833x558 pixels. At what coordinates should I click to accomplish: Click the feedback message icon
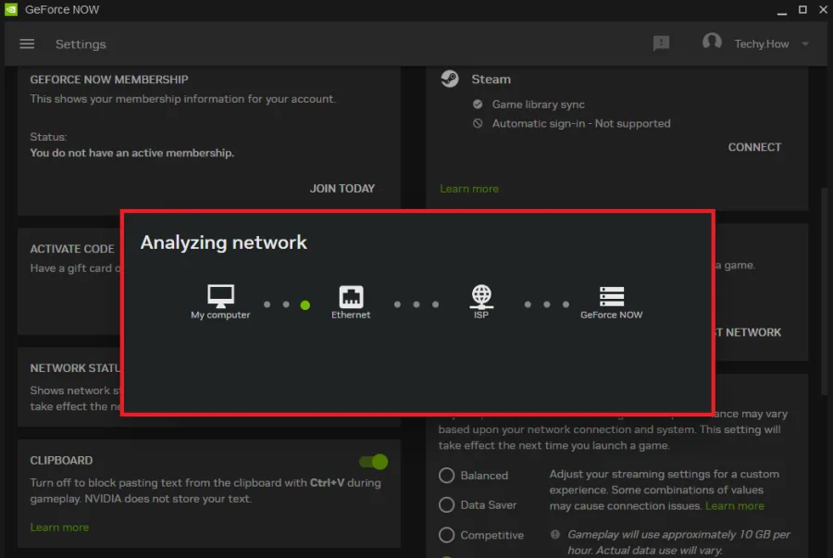tap(661, 43)
